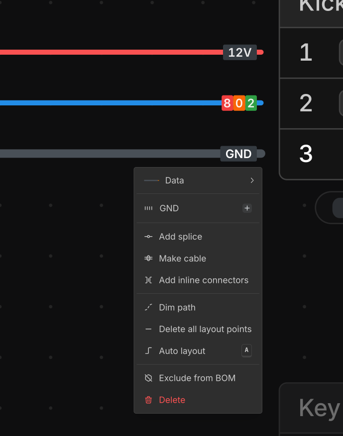Select Exclude from BOM menu entry
Screen dimensions: 343x436
pos(197,378)
